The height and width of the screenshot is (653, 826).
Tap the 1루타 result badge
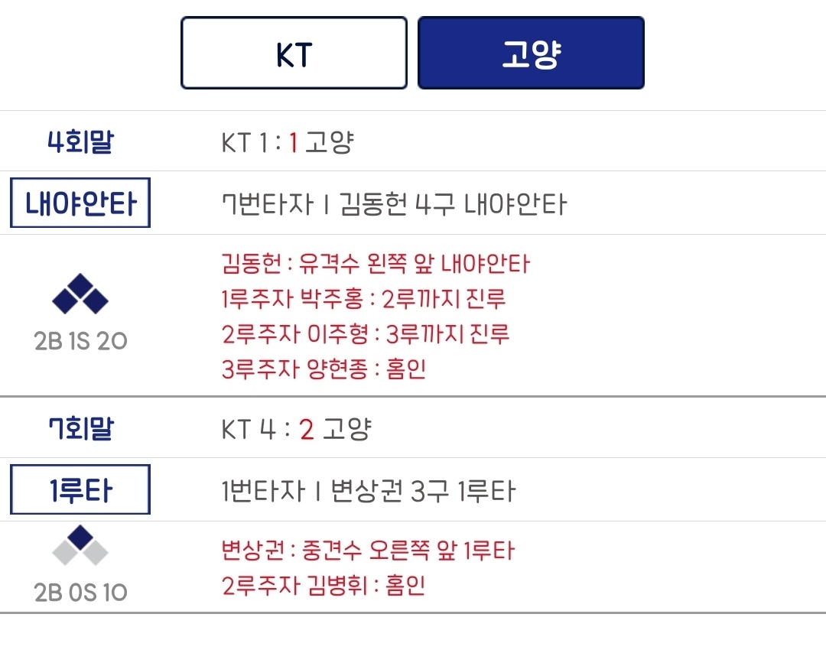80,490
